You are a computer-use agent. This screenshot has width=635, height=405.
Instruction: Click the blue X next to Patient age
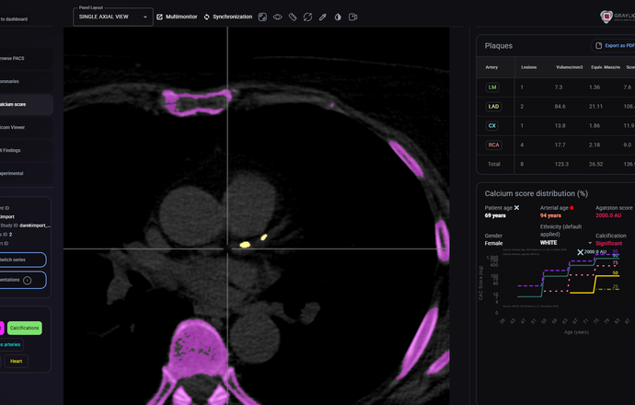click(516, 208)
